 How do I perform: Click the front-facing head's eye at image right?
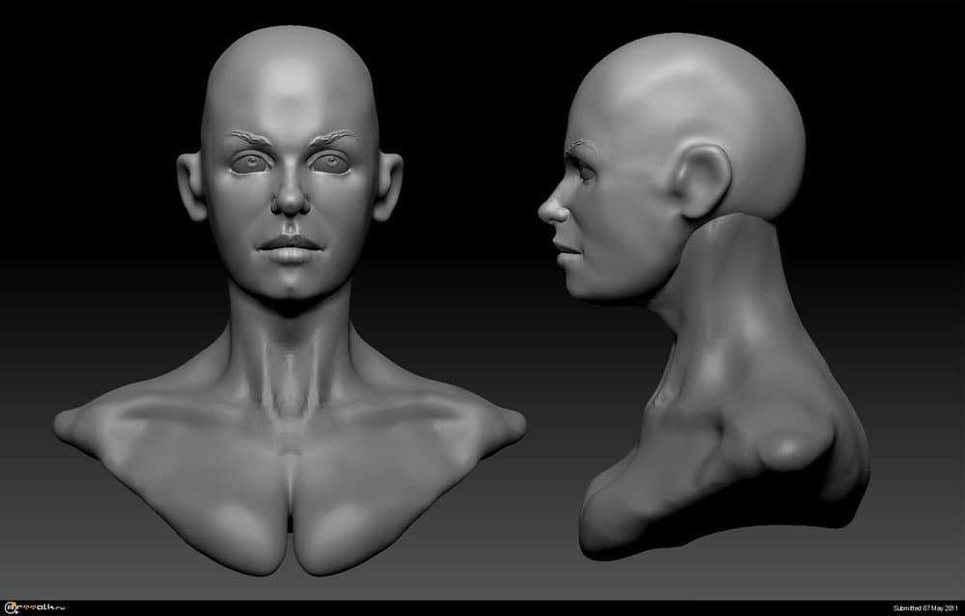point(331,164)
